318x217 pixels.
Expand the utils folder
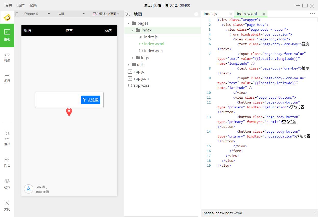(129, 65)
